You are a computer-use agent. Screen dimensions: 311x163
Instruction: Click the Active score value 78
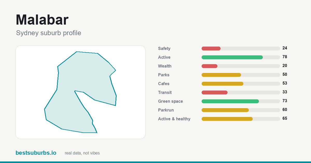click(x=285, y=57)
